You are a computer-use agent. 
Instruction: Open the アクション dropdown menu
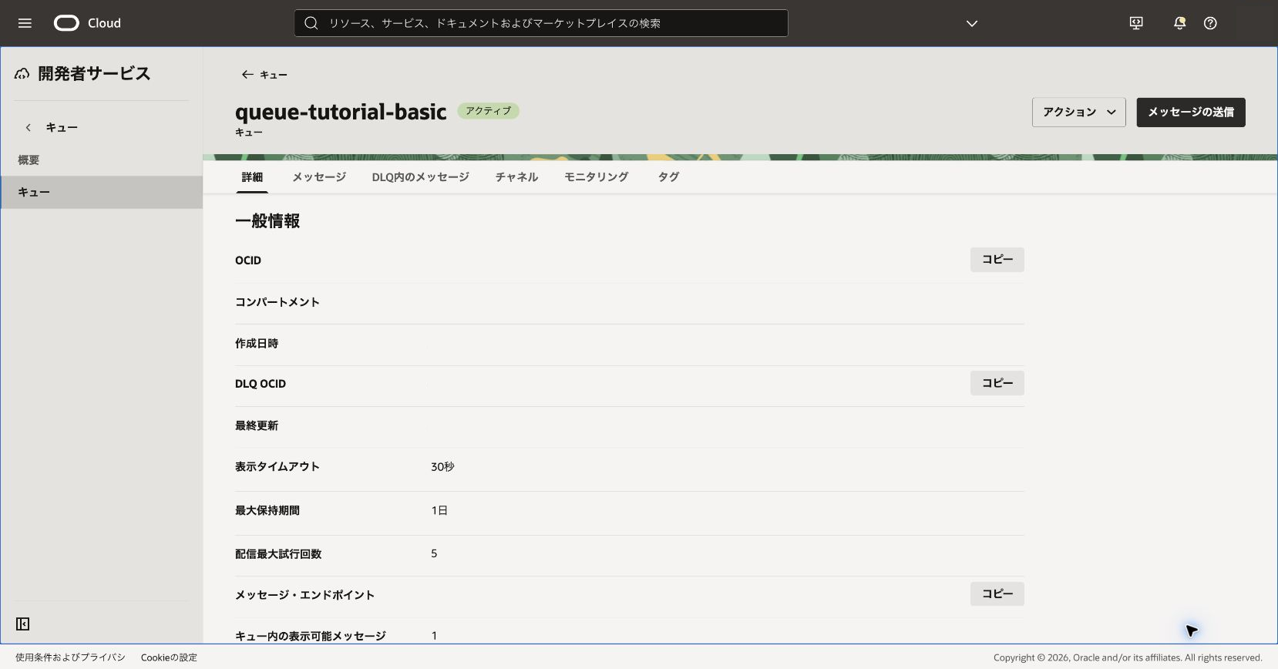click(1079, 112)
